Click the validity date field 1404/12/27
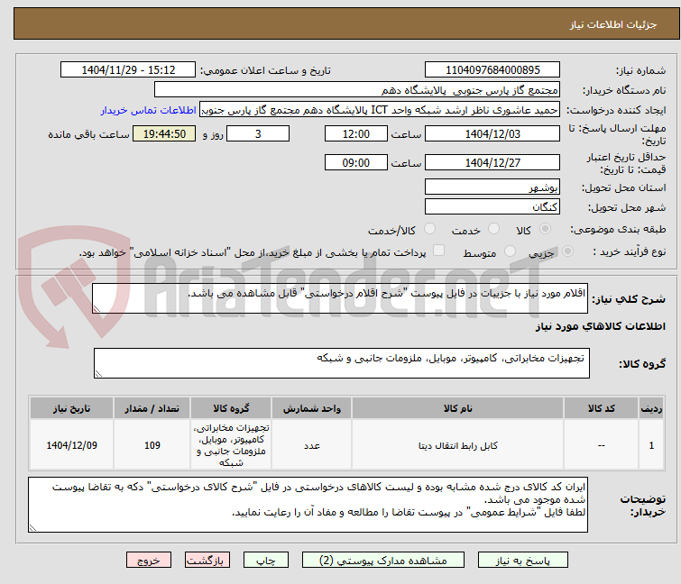 pyautogui.click(x=492, y=162)
